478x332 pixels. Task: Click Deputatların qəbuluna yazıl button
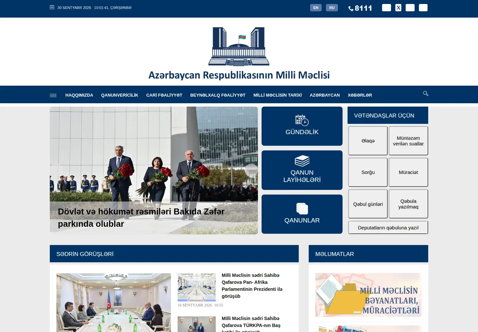388,227
